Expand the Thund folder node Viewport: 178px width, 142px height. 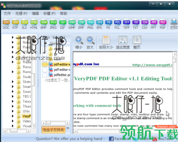(13, 106)
